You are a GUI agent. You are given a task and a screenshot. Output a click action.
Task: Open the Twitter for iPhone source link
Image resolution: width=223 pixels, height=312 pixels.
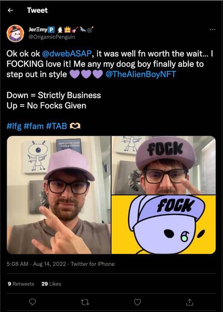point(93,264)
